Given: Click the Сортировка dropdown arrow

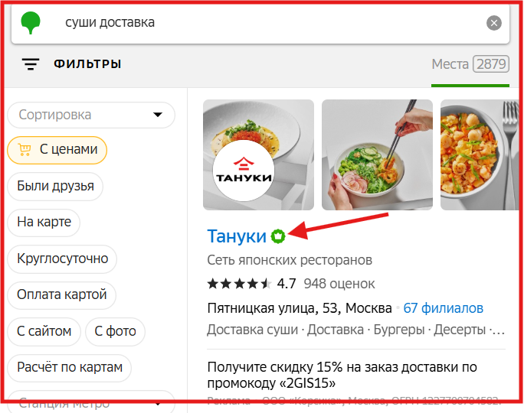Looking at the screenshot, I should click(157, 115).
